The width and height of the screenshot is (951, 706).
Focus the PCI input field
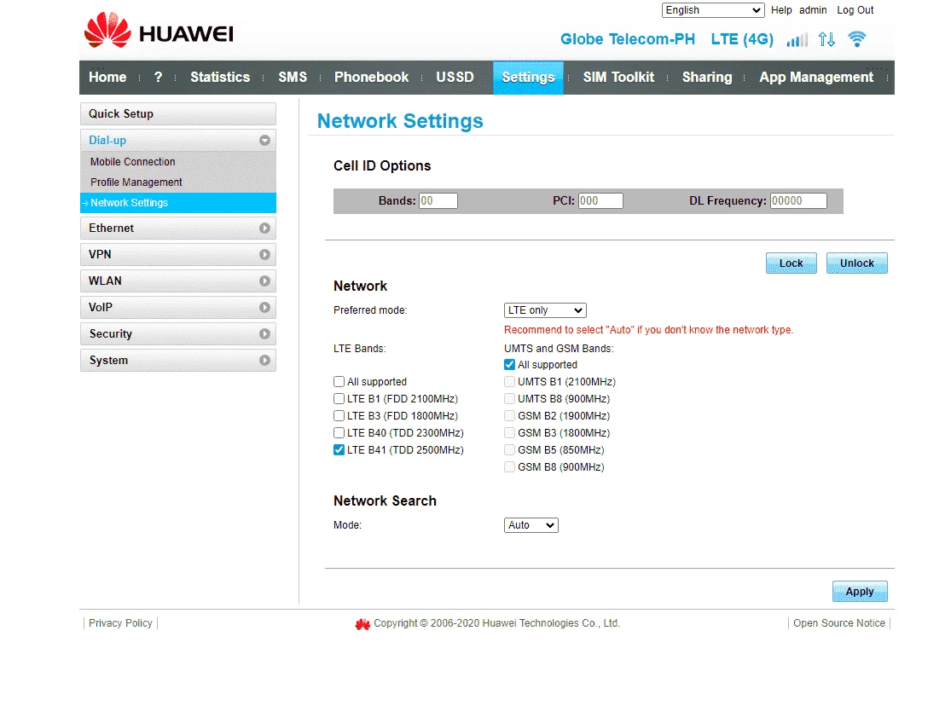600,200
